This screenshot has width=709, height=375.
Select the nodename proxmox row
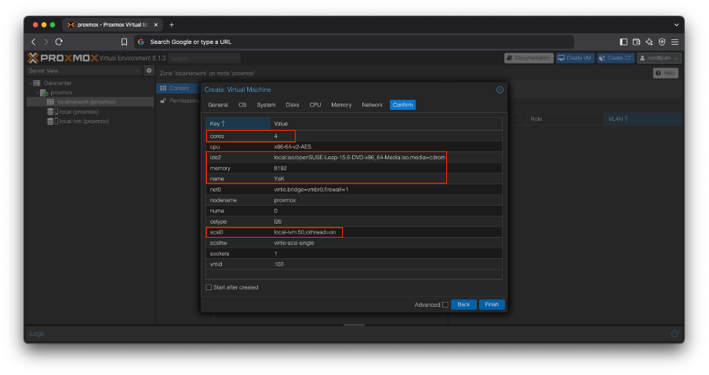tap(354, 200)
